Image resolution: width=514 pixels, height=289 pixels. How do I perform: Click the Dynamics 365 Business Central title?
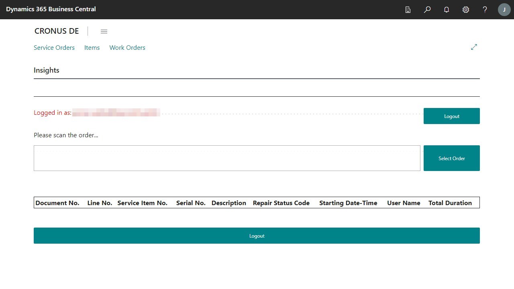pyautogui.click(x=51, y=9)
